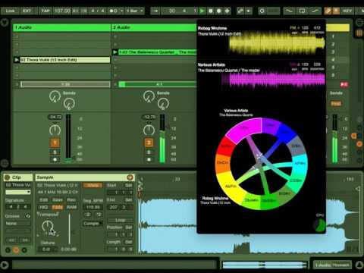Toggle the Warp button
The width and height of the screenshot is (364, 273).
(93, 185)
